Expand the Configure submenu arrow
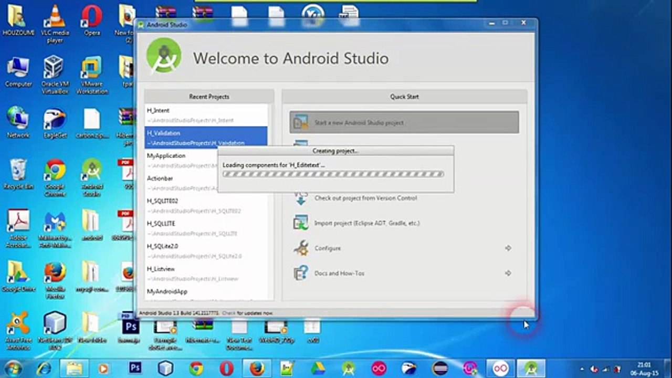 508,248
